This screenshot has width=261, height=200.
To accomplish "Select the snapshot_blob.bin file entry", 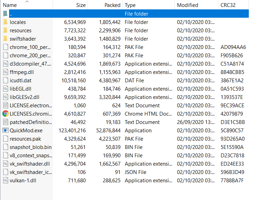I will click(30, 147).
